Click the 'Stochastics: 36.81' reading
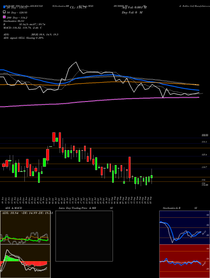Screen dimensions: 210x278 coord(14,21)
